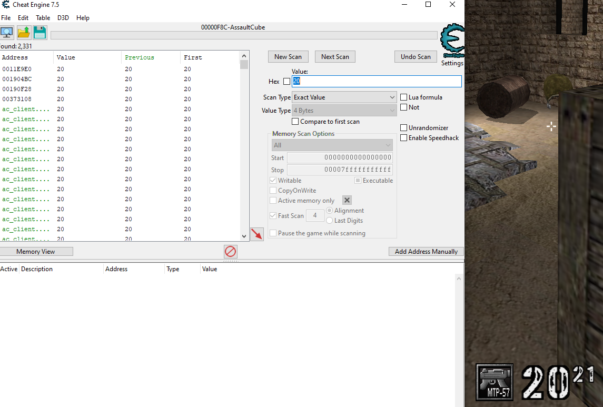Click results list scroll down arrow
The width and height of the screenshot is (603, 407).
(244, 236)
